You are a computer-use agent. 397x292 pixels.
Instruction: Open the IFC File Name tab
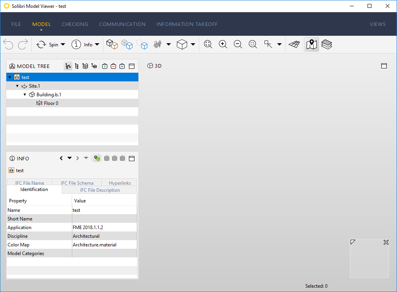pyautogui.click(x=29, y=183)
